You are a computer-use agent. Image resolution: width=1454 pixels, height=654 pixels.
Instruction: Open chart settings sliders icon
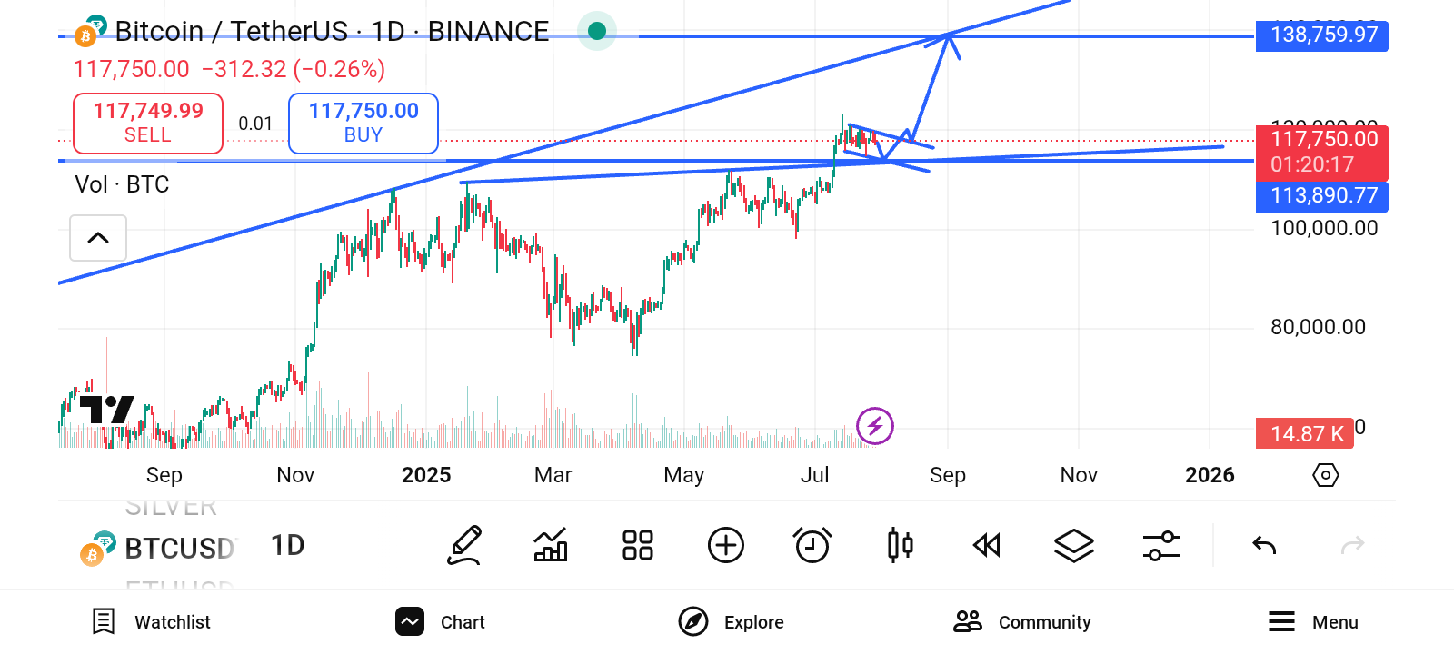click(x=1161, y=545)
